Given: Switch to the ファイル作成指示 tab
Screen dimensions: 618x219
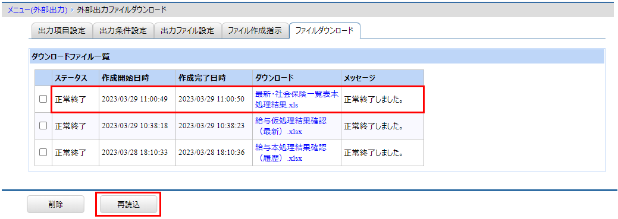Looking at the screenshot, I should [x=255, y=31].
